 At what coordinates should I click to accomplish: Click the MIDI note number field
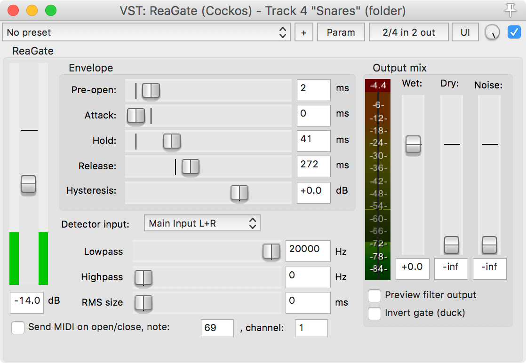click(217, 328)
